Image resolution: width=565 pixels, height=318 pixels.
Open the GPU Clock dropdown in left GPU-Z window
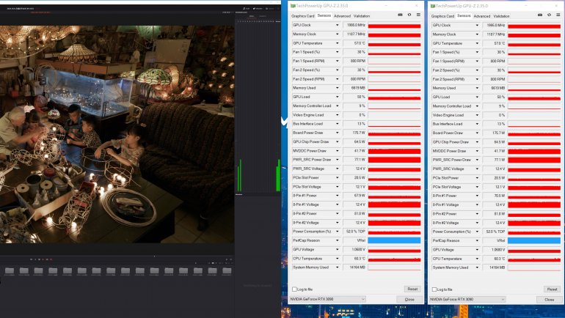pos(338,25)
